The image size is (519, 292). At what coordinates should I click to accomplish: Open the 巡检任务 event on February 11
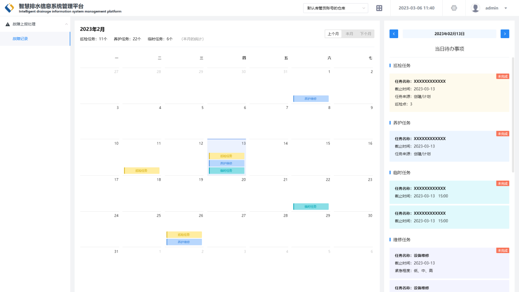pos(142,171)
